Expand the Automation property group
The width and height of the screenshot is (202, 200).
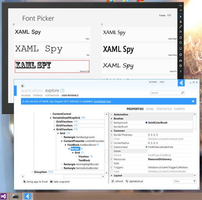click(111, 114)
